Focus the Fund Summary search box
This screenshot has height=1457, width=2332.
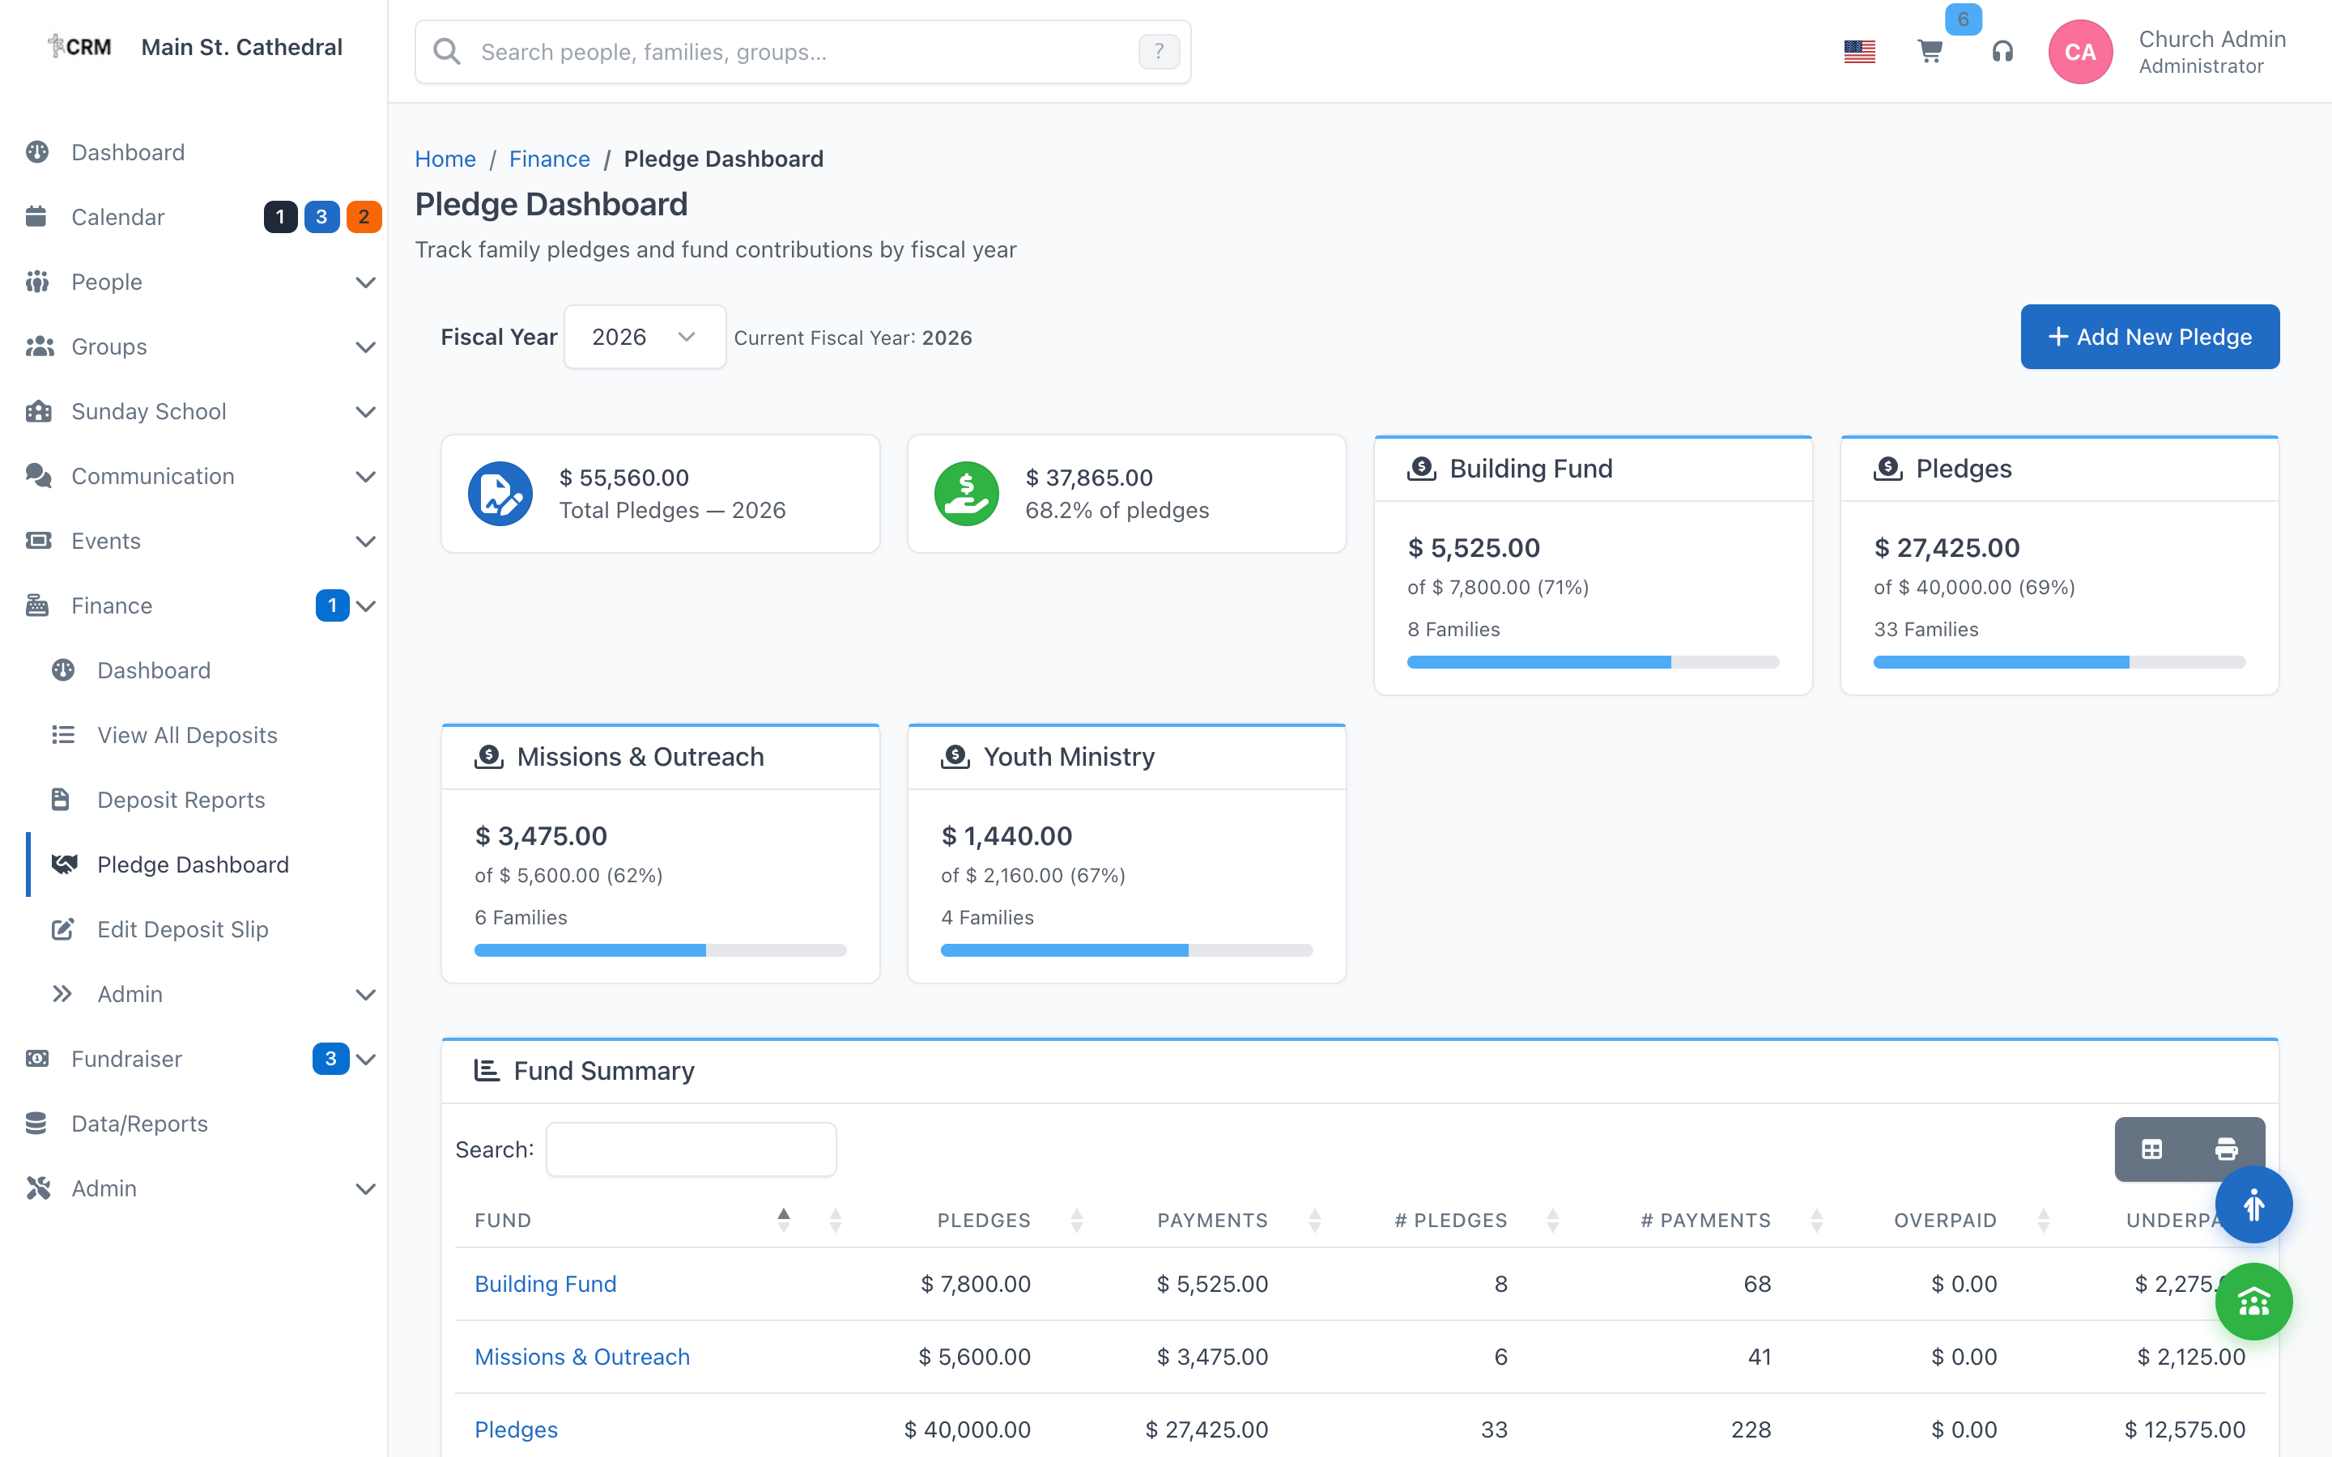tap(691, 1149)
